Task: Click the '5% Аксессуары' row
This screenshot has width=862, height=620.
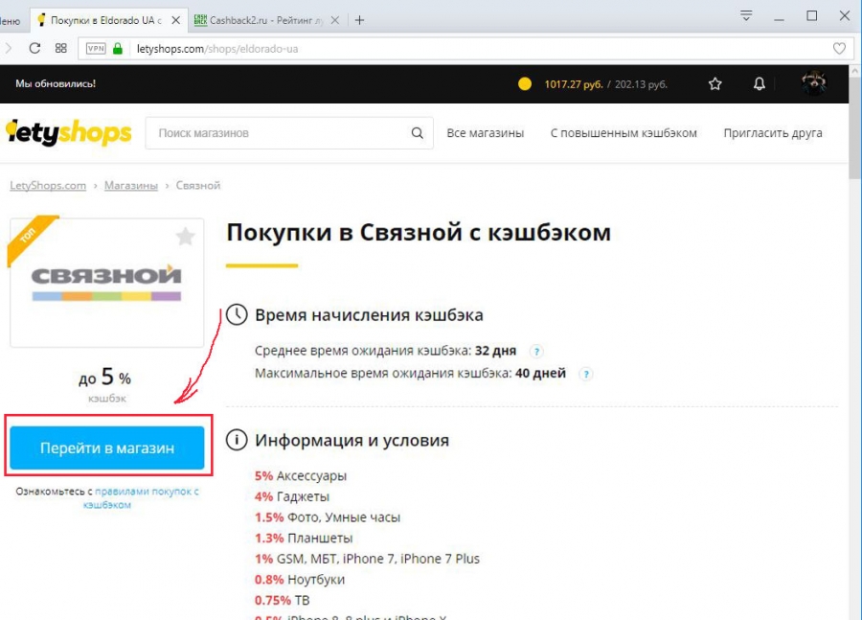Action: point(300,476)
